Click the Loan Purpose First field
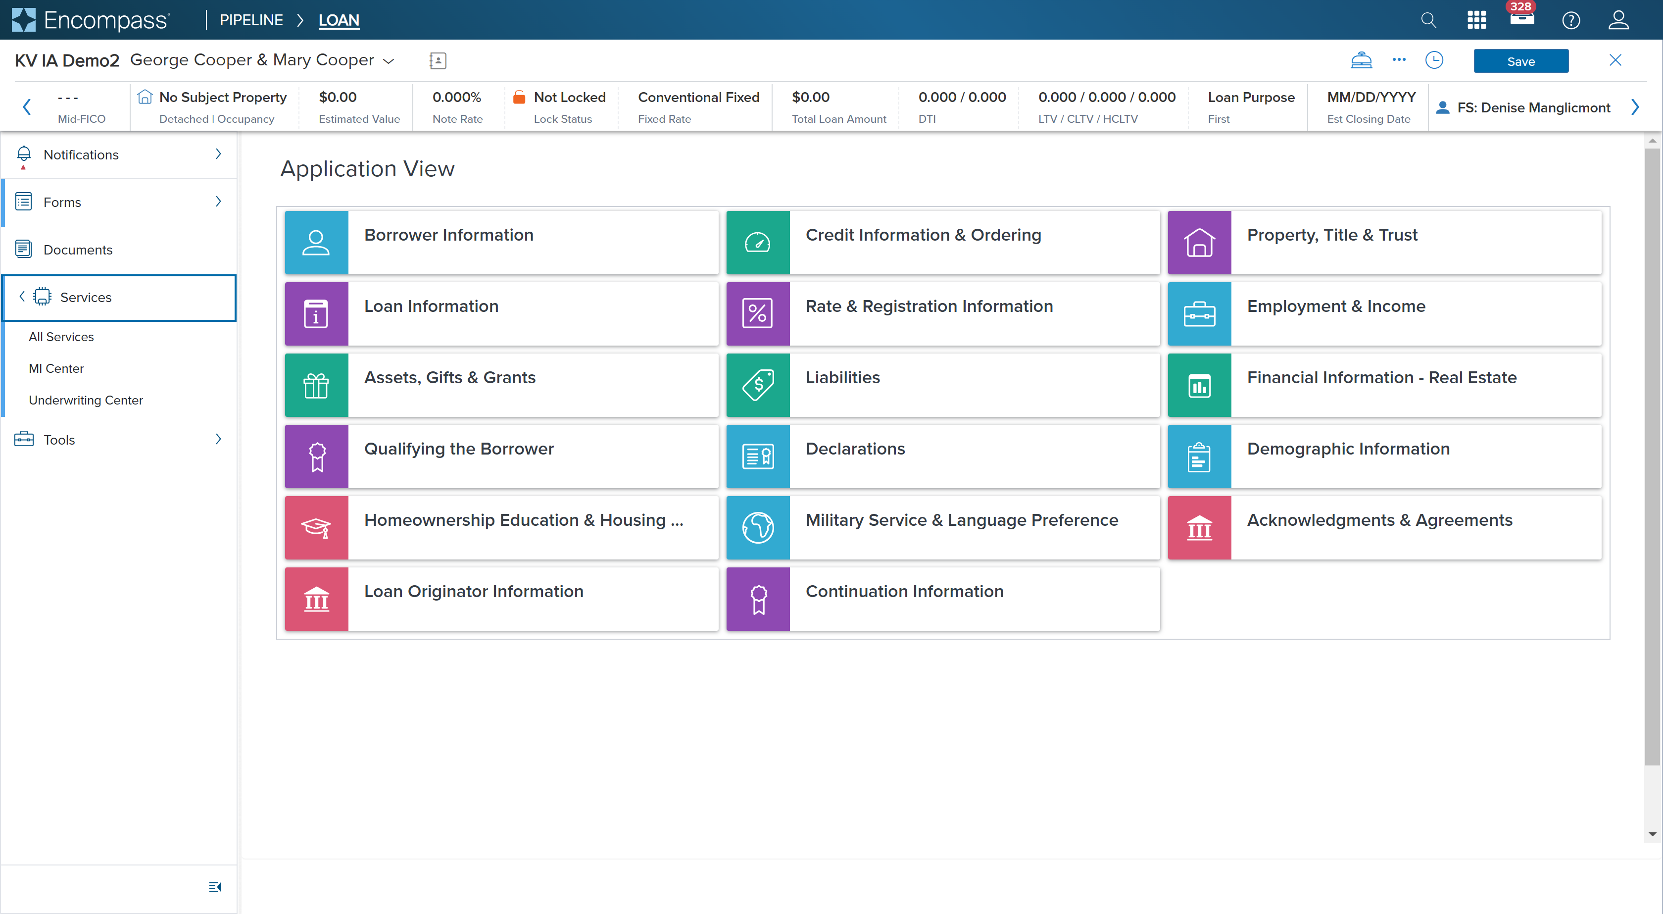The height and width of the screenshot is (914, 1663). 1251,106
